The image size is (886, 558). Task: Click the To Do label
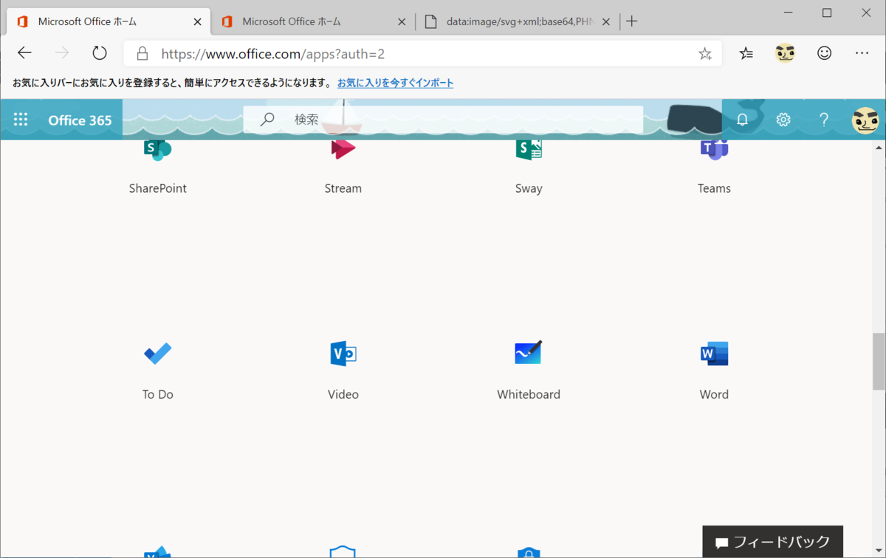click(157, 394)
